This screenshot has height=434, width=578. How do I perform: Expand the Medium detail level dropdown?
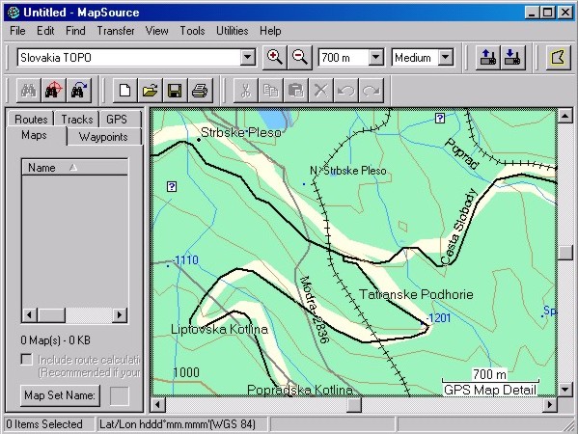445,58
